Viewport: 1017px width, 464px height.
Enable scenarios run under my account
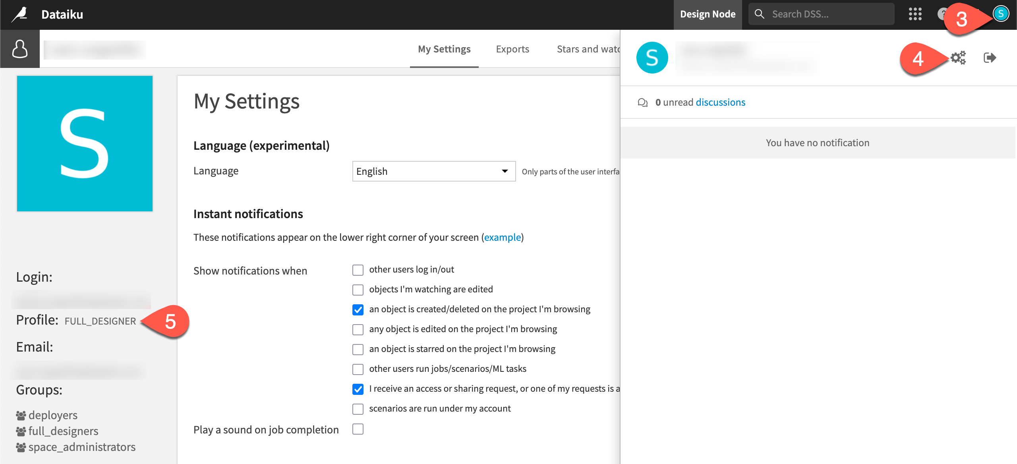pos(358,409)
